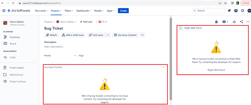
Task: Open the VS user profile avatar
Action: coord(249,11)
